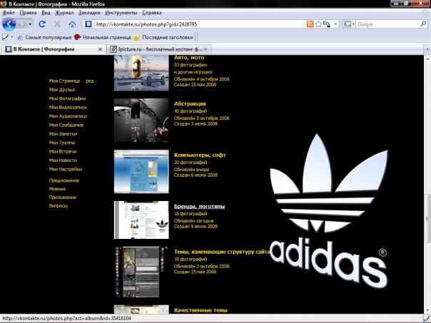Close the В Контакте | Фотографии tab
The width and height of the screenshot is (431, 323).
tap(100, 49)
